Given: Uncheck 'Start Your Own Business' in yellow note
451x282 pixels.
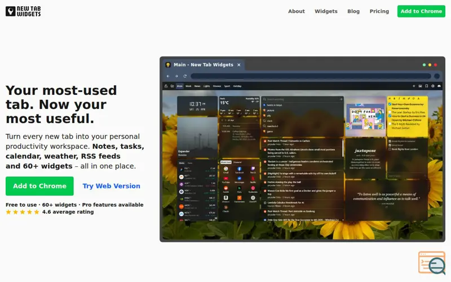Looking at the screenshot, I should [x=390, y=104].
